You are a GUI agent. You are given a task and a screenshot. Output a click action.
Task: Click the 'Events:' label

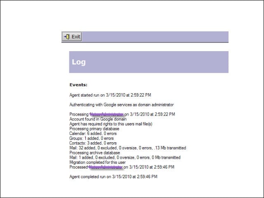(78, 85)
